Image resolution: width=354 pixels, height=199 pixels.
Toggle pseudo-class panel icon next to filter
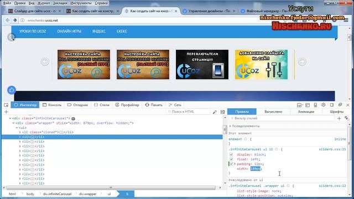click(x=347, y=118)
